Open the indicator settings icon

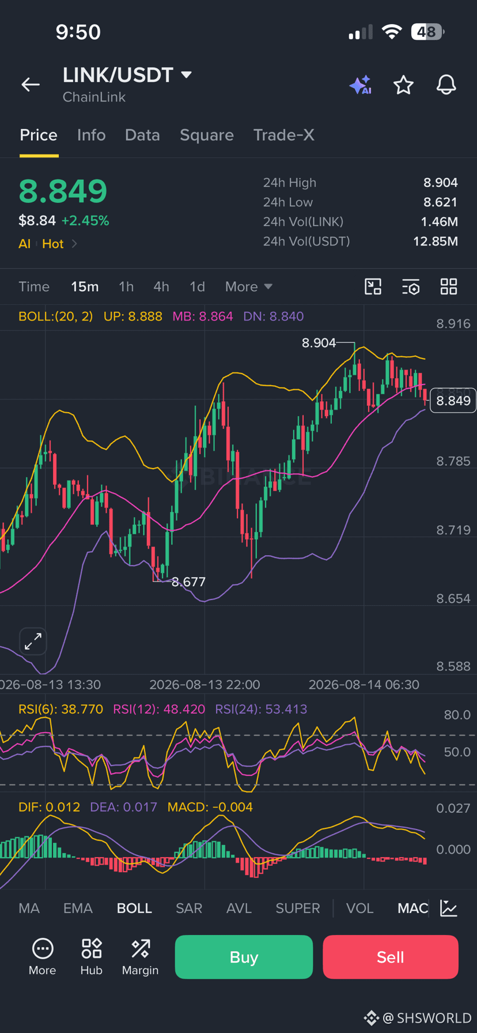411,286
